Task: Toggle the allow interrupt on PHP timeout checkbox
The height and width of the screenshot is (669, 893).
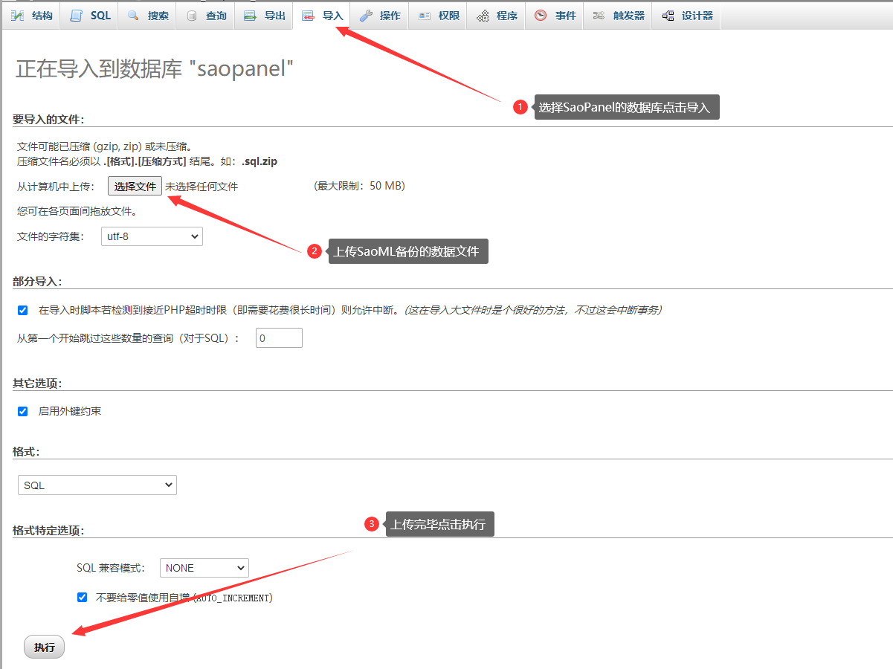Action: (23, 310)
